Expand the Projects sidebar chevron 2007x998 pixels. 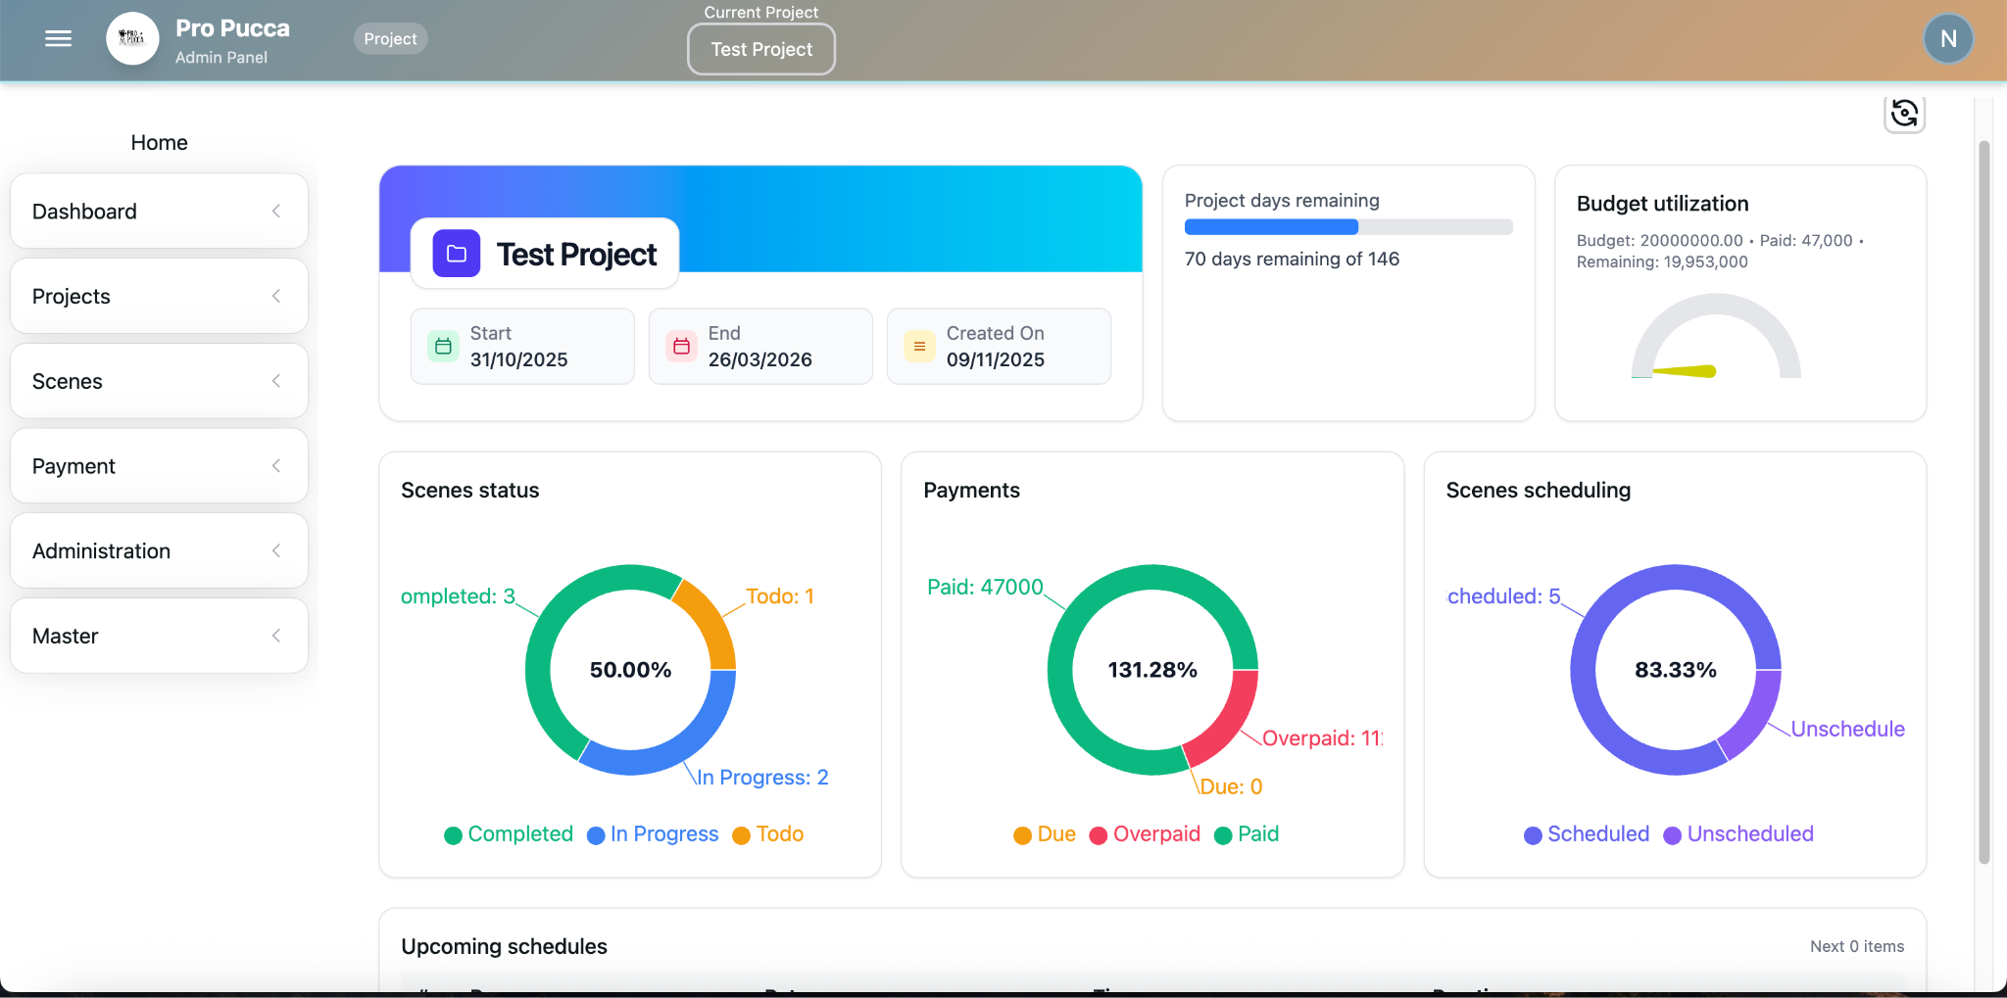click(276, 296)
